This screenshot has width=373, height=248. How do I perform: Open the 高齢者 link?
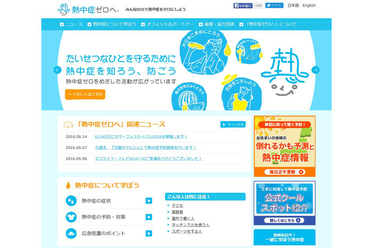pos(177,212)
